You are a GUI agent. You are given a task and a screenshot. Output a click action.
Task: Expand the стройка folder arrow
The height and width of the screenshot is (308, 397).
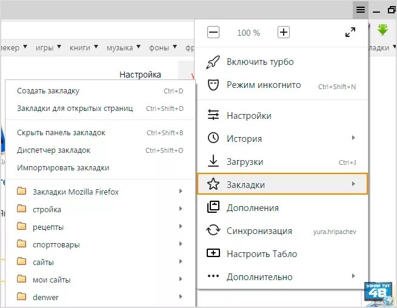(x=181, y=209)
